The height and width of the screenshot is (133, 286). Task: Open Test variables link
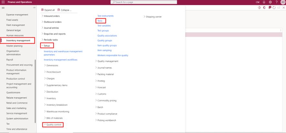104,26
